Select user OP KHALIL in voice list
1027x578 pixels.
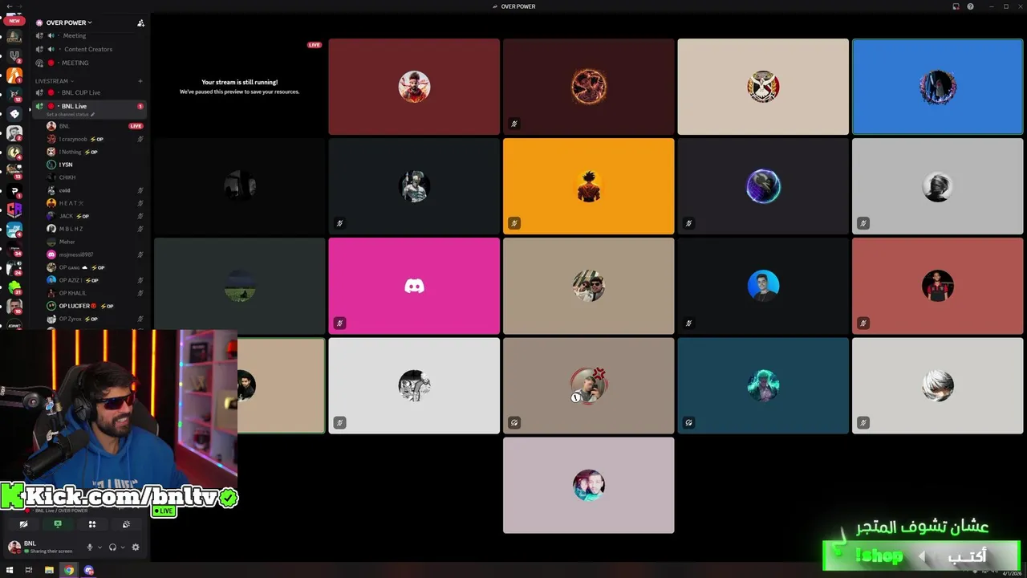[x=94, y=293]
